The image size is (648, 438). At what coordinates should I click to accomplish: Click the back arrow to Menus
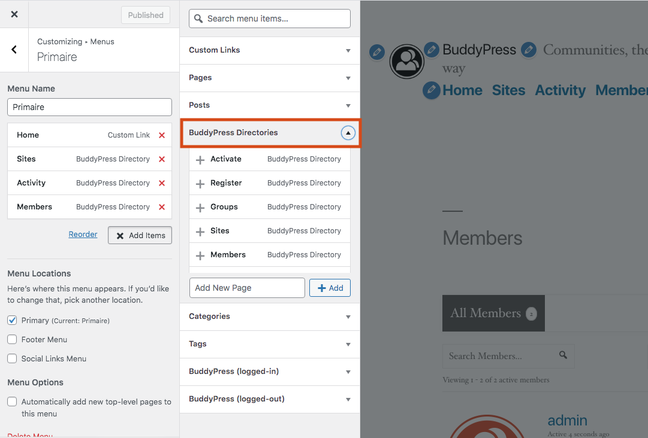[x=14, y=50]
